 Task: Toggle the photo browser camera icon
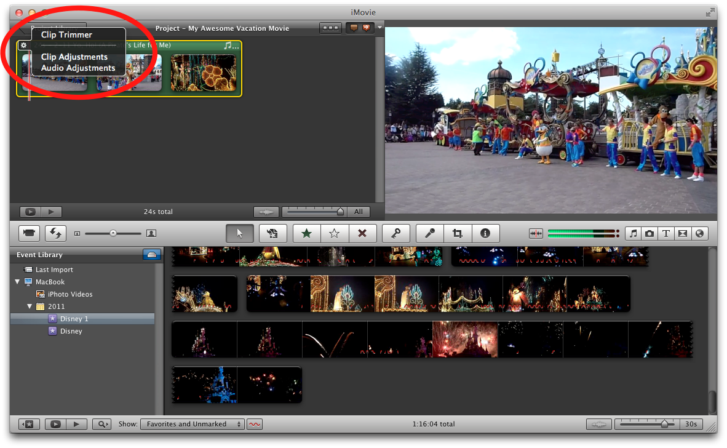[650, 234]
